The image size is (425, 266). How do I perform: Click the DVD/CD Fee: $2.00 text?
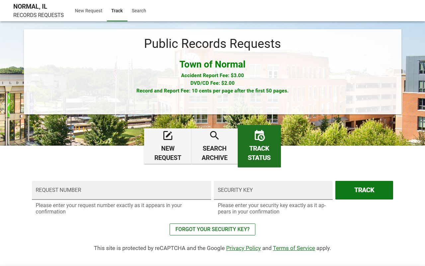212,83
